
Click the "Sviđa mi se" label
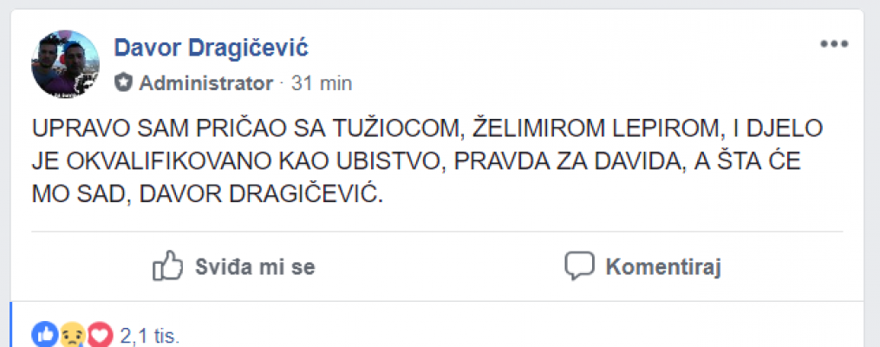pos(254,266)
